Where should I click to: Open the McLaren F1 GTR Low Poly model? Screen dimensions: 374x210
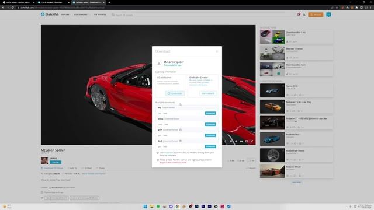coord(296,106)
